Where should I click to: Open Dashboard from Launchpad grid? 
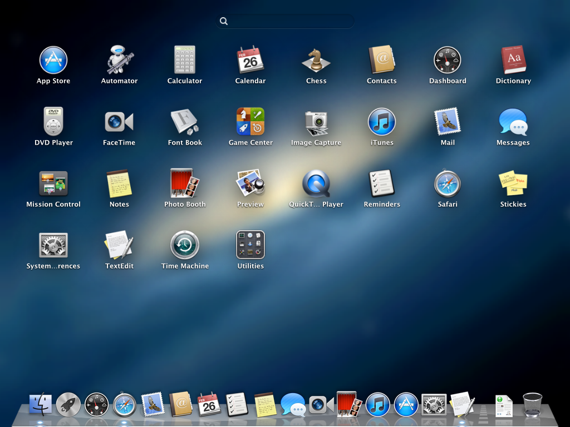pyautogui.click(x=448, y=60)
